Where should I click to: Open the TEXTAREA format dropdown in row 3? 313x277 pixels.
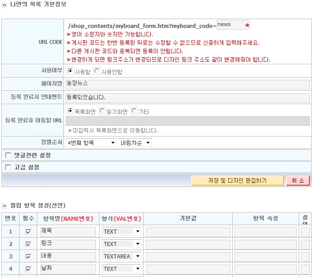(x=121, y=256)
